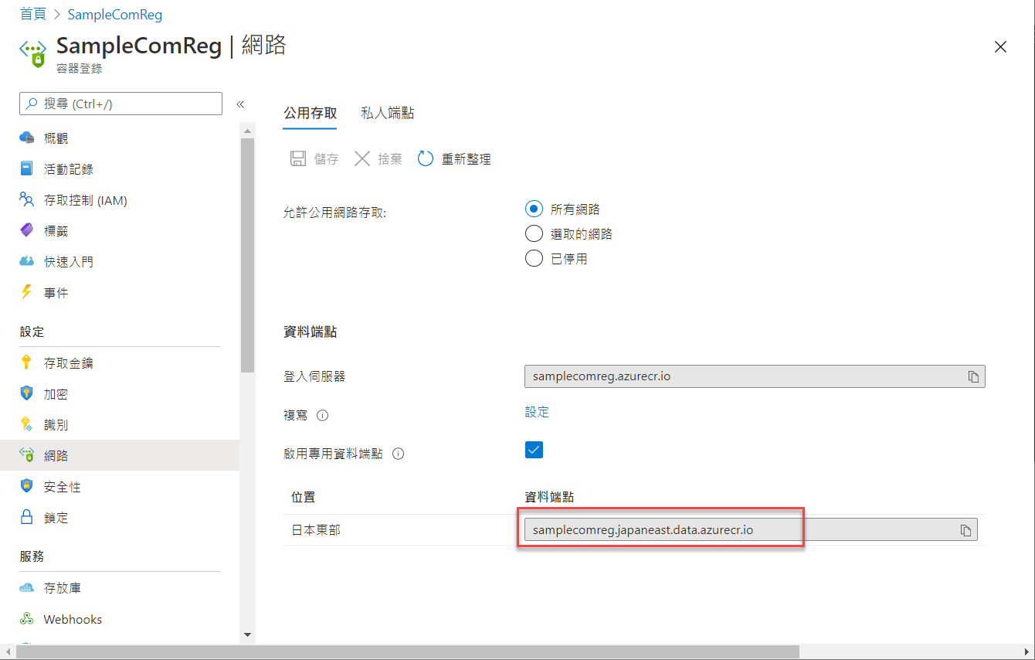Click the 識別 key icon
This screenshot has height=660, width=1035.
click(27, 424)
